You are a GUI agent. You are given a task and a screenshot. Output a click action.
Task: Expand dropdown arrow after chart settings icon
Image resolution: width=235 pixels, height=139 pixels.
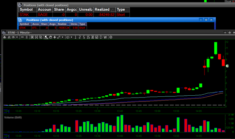pos(17,37)
